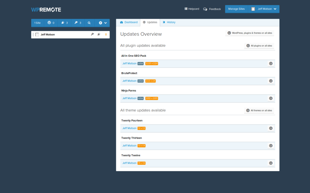This screenshot has height=193, width=310.
Task: Click the plugin plug icon on site row
Action: click(x=99, y=34)
